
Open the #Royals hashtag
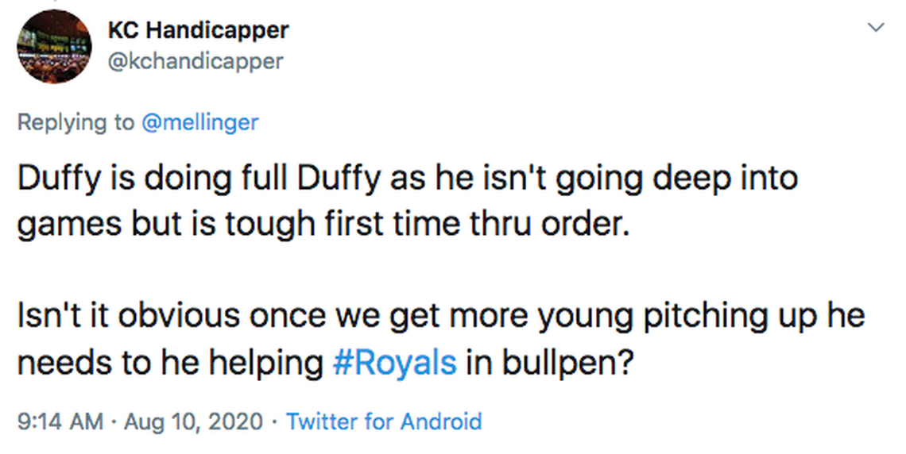point(393,362)
